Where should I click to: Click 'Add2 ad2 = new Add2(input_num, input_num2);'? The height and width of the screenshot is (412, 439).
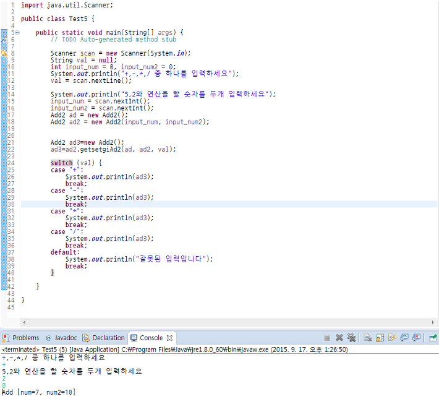tap(130, 122)
